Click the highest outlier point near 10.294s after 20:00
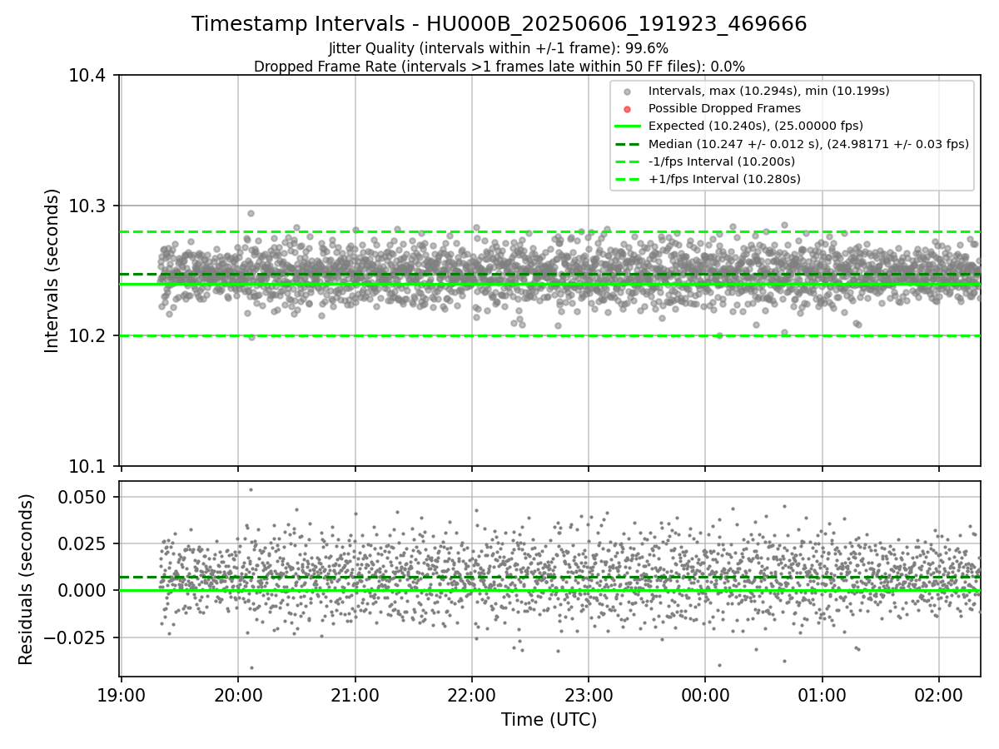The height and width of the screenshot is (749, 999). pyautogui.click(x=251, y=213)
